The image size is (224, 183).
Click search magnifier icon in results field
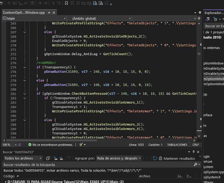[x=196, y=165]
